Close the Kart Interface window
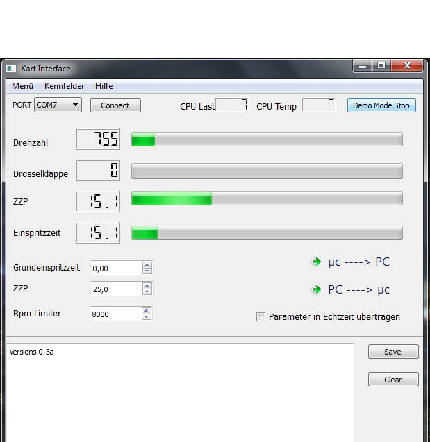This screenshot has height=442, width=430. (x=407, y=66)
